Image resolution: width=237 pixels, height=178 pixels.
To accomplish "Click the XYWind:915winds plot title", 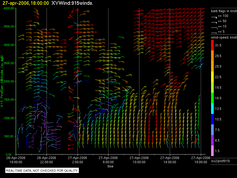I will [72, 3].
